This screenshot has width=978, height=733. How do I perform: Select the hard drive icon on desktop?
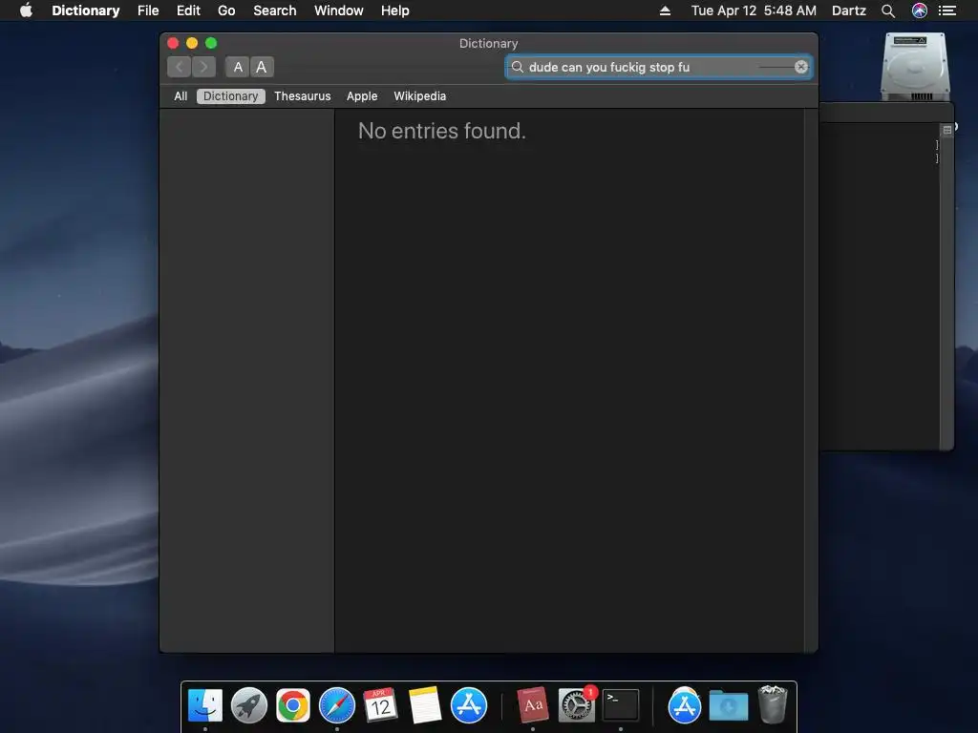tap(915, 68)
